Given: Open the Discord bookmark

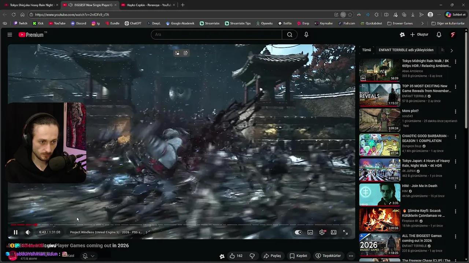Looking at the screenshot, I should click(x=78, y=23).
